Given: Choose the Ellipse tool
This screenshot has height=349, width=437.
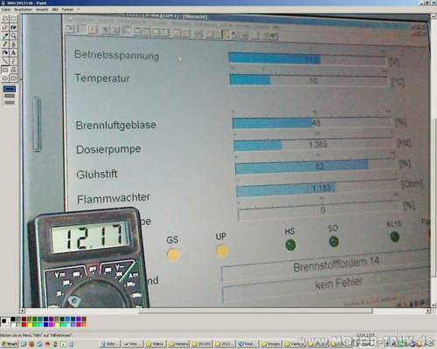Looking at the screenshot, I should point(5,78).
